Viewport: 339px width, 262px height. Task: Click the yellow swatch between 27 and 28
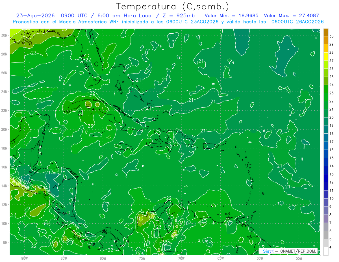(326, 57)
